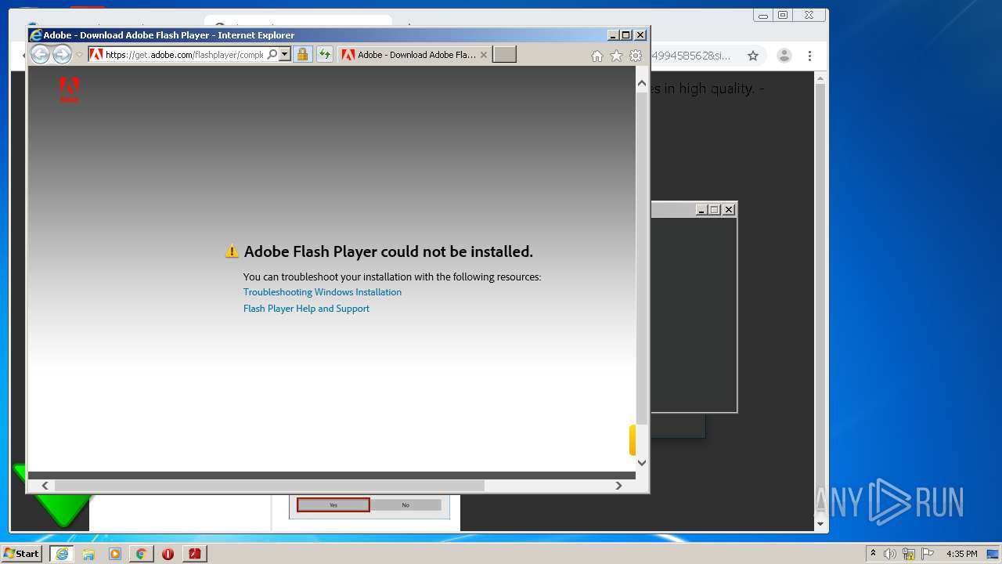Viewport: 1002px width, 564px height.
Task: Click Yes button in background page
Action: click(333, 505)
